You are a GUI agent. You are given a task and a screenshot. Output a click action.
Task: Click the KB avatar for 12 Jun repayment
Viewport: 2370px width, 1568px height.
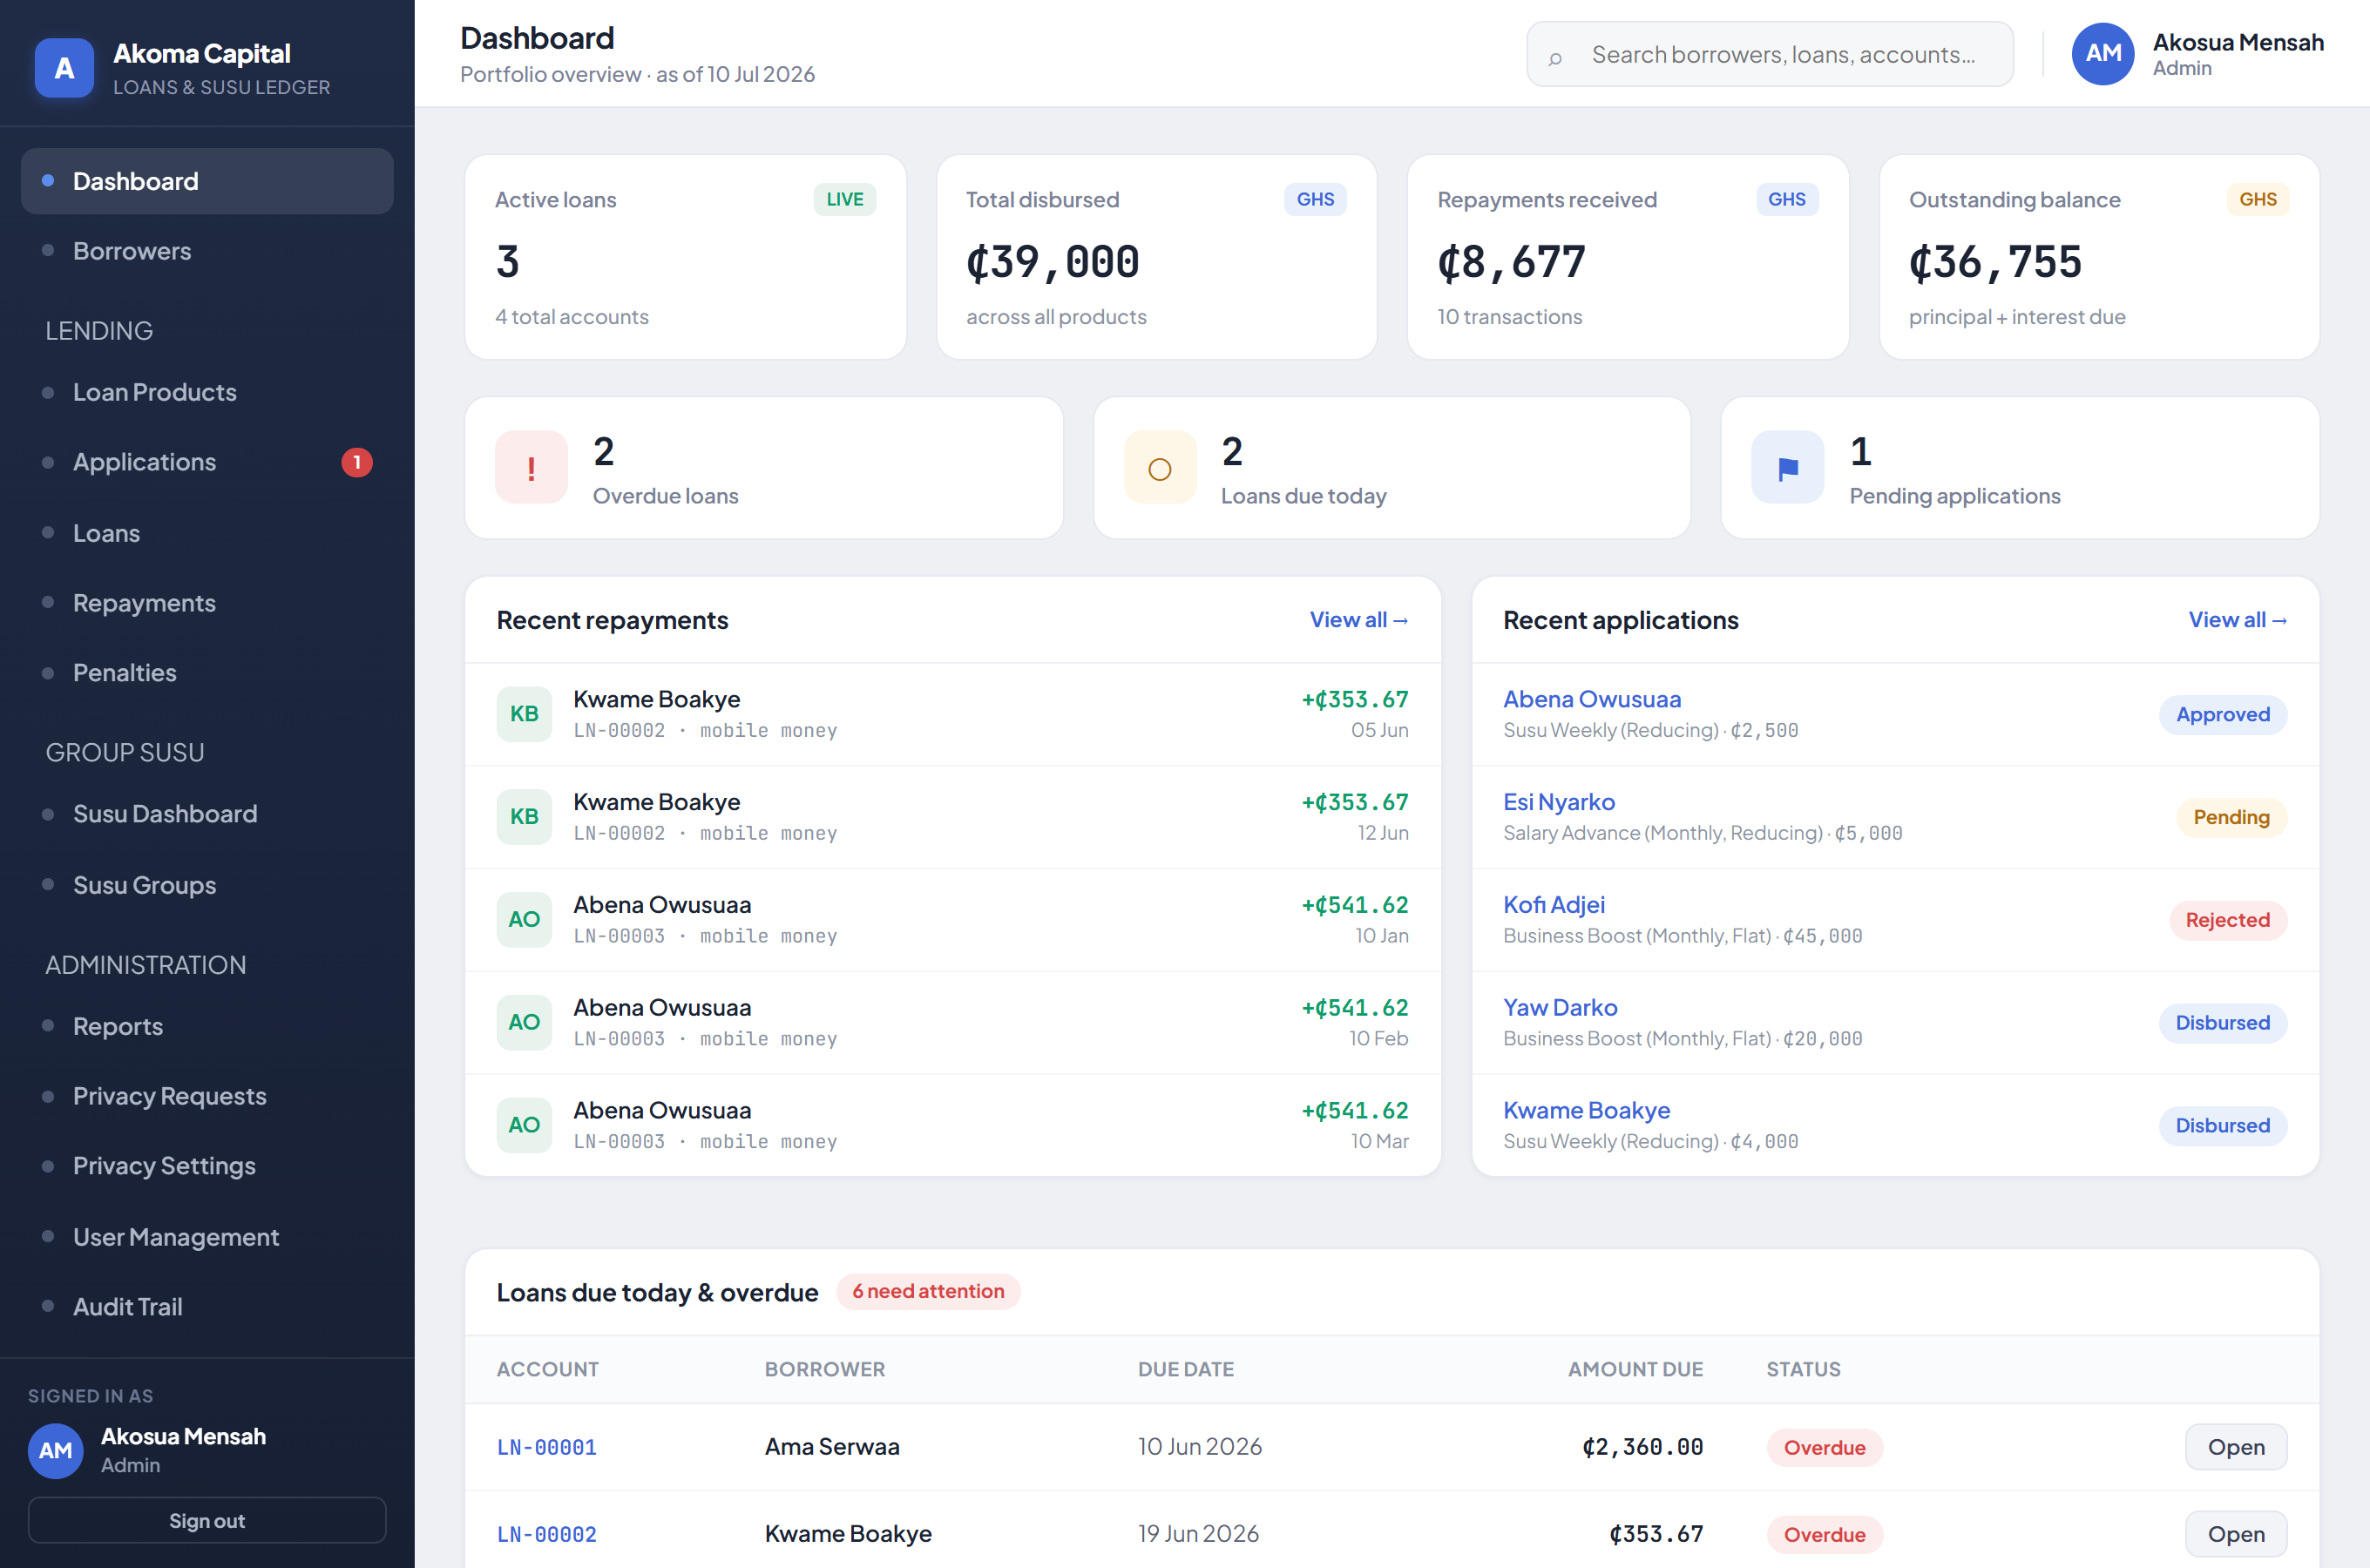coord(524,817)
